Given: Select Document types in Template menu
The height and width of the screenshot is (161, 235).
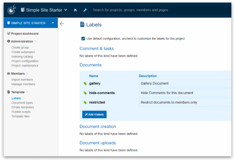Looking at the screenshot, I should (22, 103).
